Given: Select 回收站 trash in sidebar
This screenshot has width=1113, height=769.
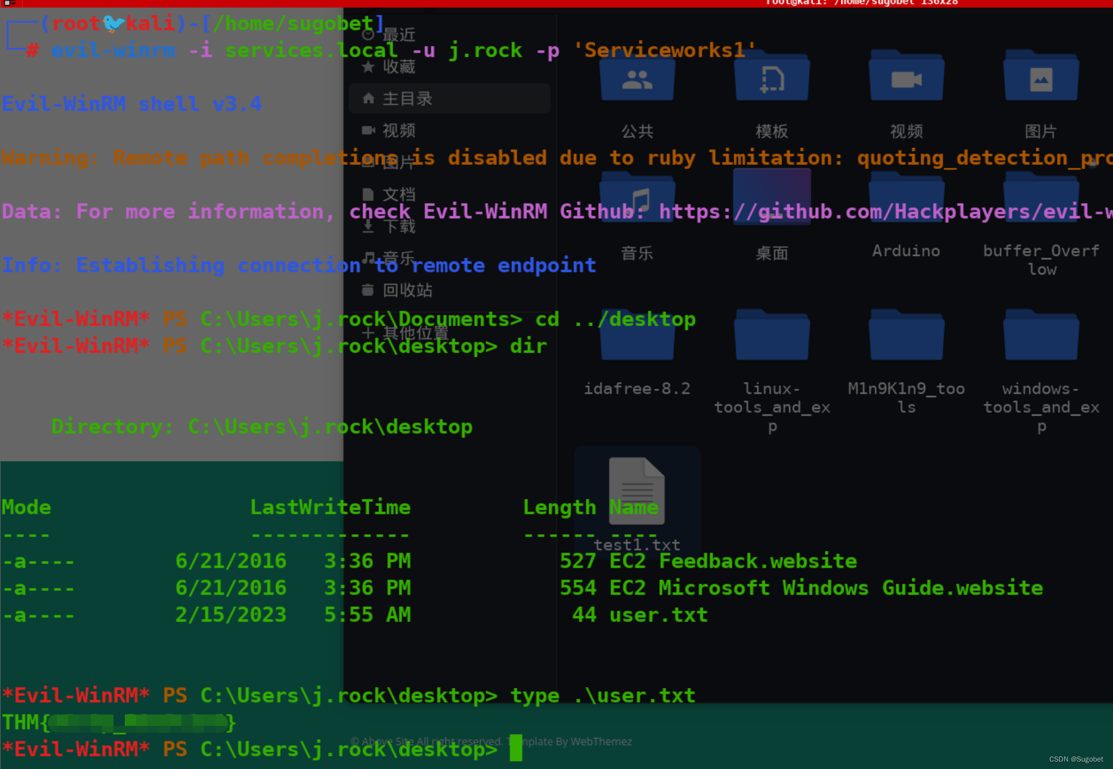Looking at the screenshot, I should coord(450,290).
